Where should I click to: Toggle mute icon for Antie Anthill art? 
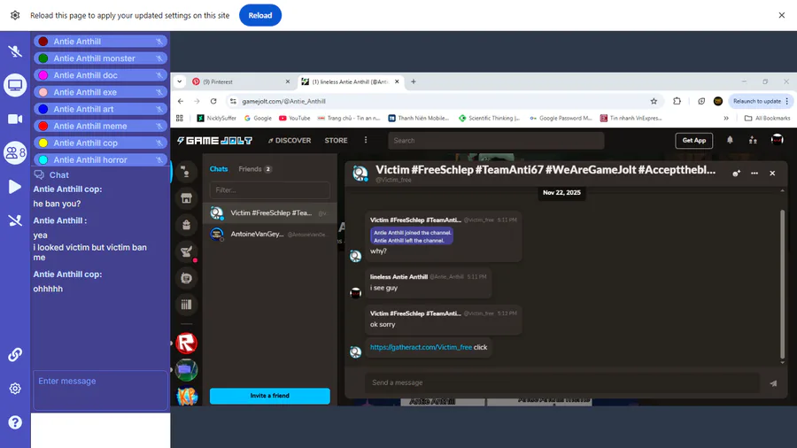click(x=159, y=109)
